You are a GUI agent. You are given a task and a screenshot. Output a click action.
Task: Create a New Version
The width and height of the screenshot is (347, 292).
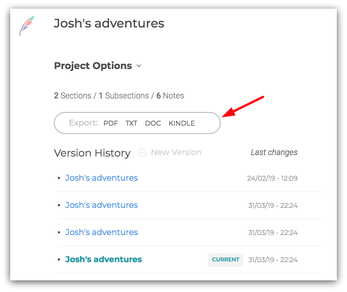[176, 152]
